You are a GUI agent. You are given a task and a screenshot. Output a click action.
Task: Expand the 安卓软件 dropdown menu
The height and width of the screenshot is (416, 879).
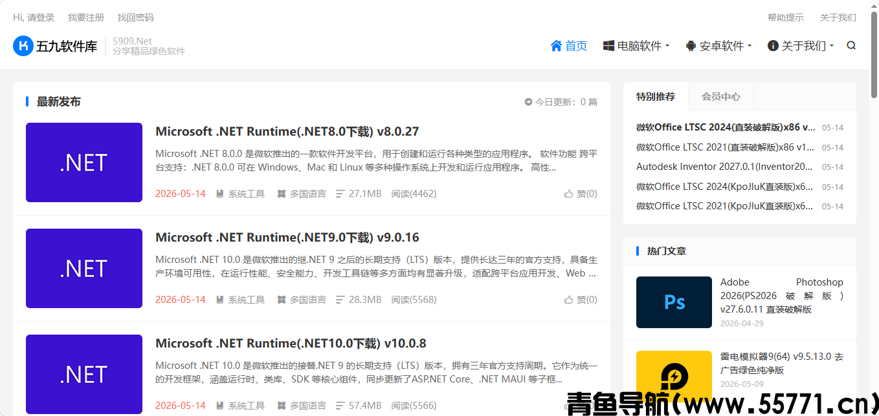pyautogui.click(x=718, y=46)
